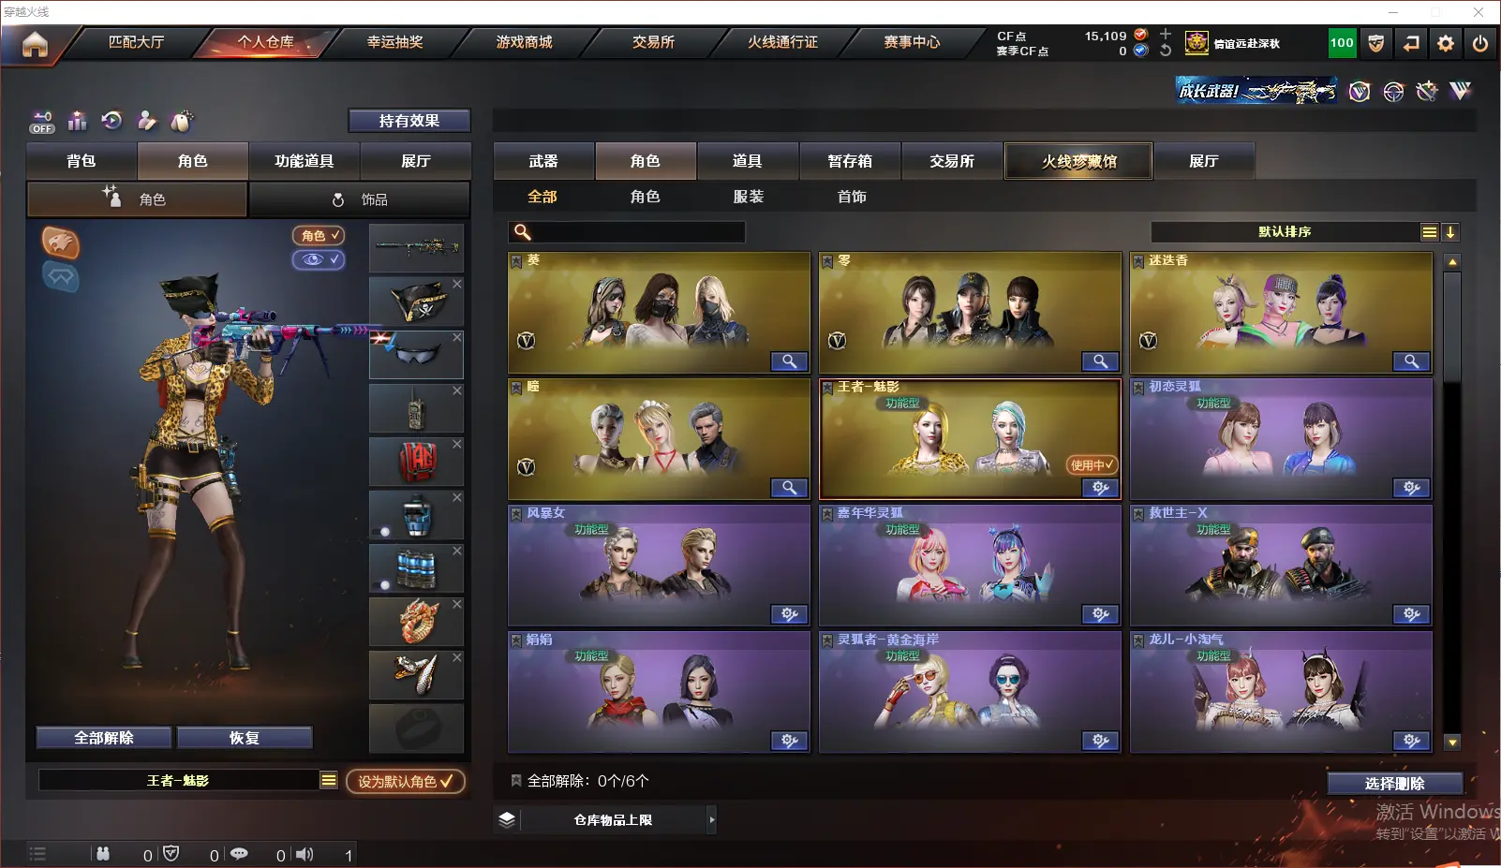Image resolution: width=1501 pixels, height=868 pixels.
Task: Switch to the 火线通行证 tab
Action: pos(782,42)
